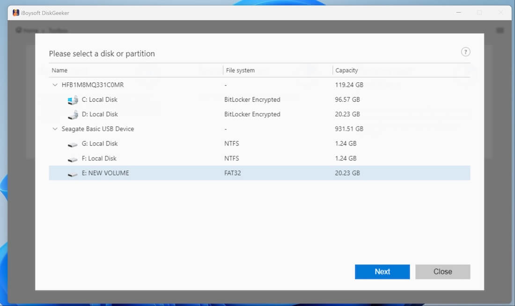Image resolution: width=515 pixels, height=306 pixels.
Task: Click the FAT32 file system cell
Action: tap(233, 173)
